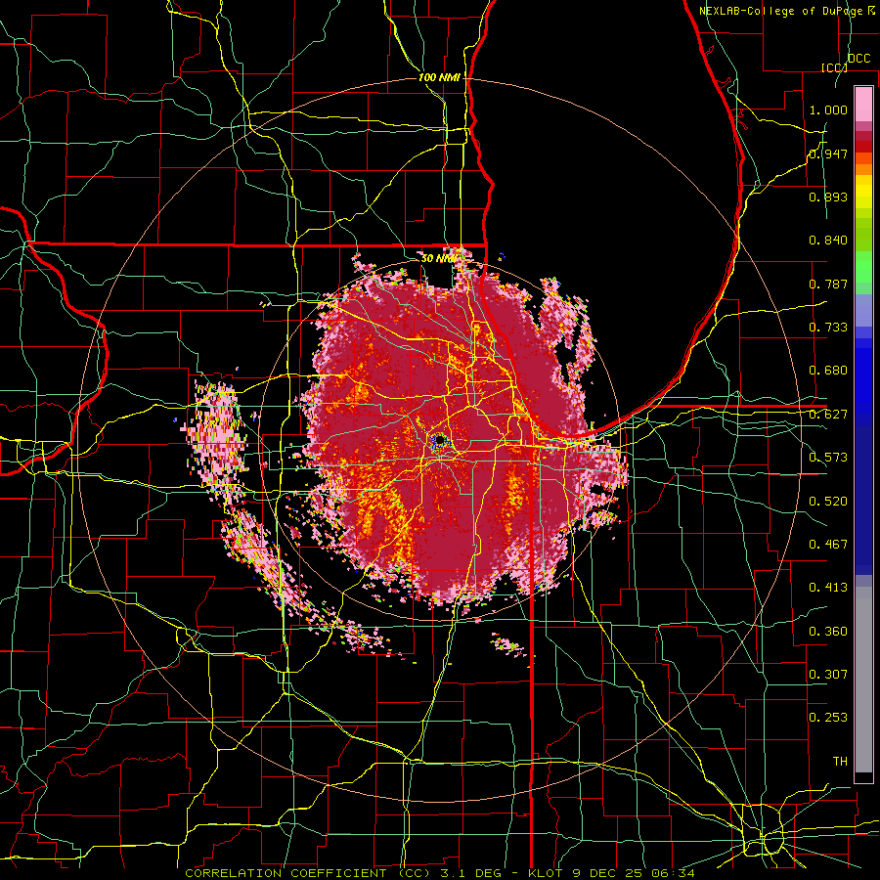Select the 0.840 legend value
Image resolution: width=880 pixels, height=880 pixels.
click(x=828, y=241)
